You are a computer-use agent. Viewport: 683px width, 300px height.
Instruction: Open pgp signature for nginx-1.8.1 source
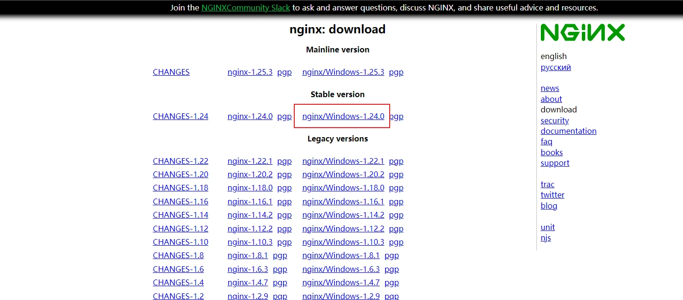tap(280, 255)
